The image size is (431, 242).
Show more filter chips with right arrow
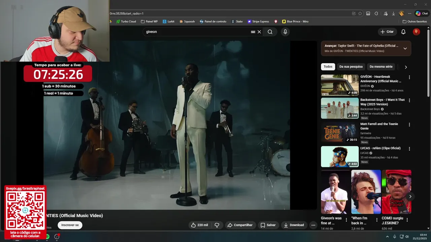coord(406,67)
